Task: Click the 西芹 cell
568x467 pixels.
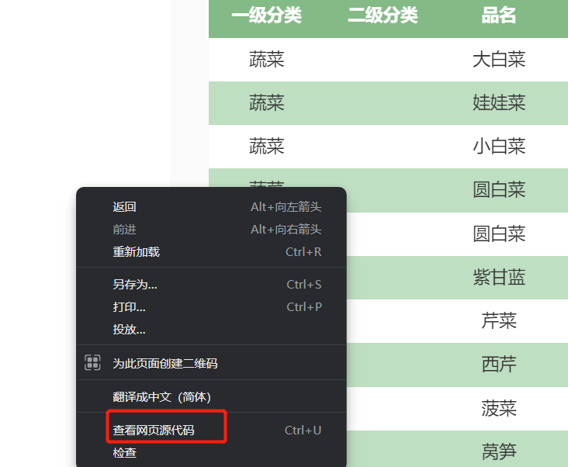Action: [499, 365]
